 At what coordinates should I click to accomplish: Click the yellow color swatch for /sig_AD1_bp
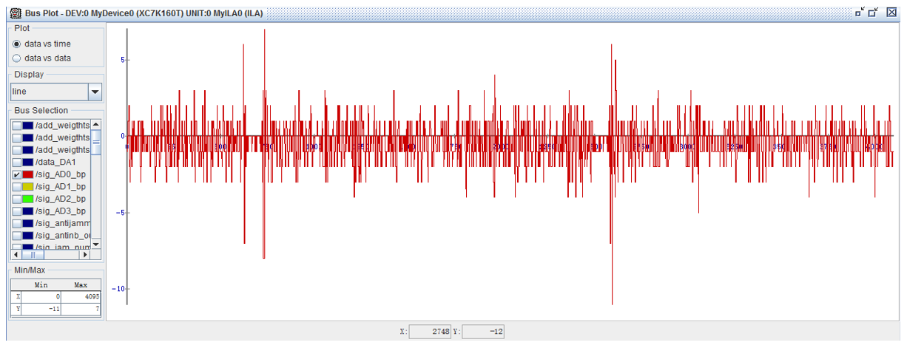tap(27, 187)
